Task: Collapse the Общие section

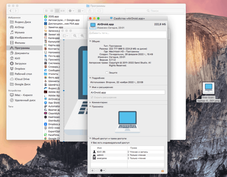Action: coord(90,41)
